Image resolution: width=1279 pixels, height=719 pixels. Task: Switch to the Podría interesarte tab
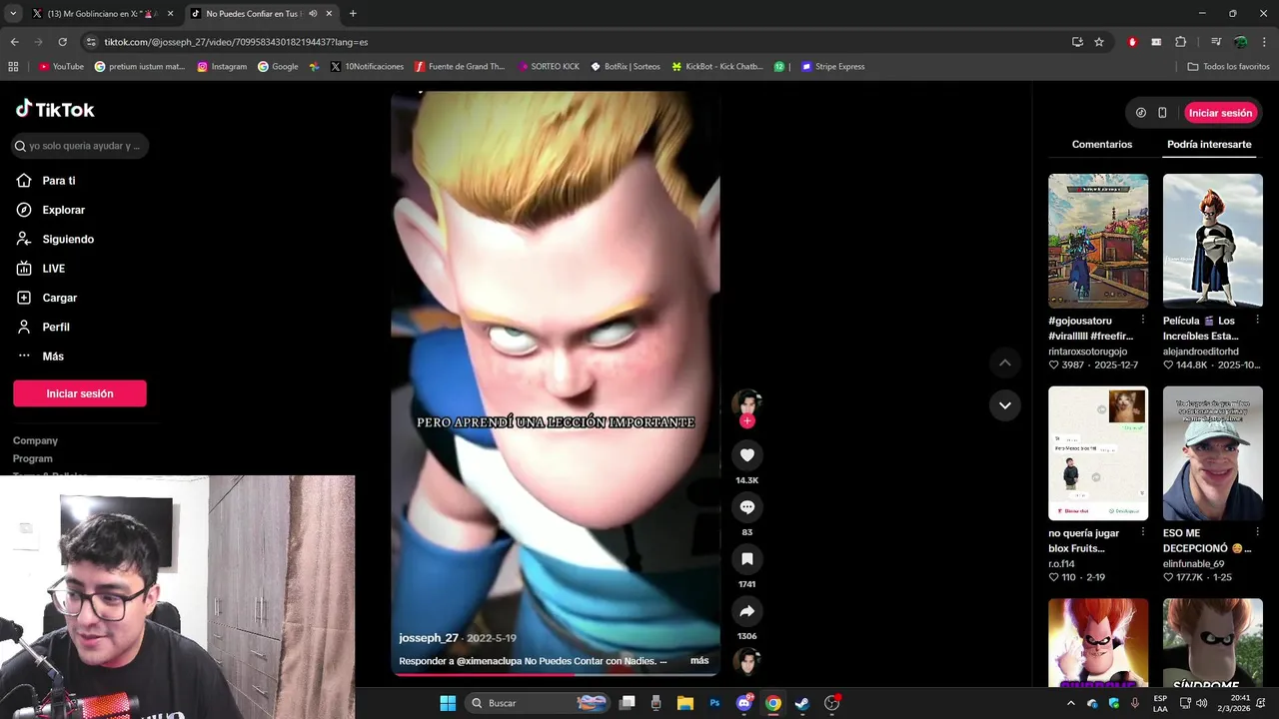point(1209,145)
